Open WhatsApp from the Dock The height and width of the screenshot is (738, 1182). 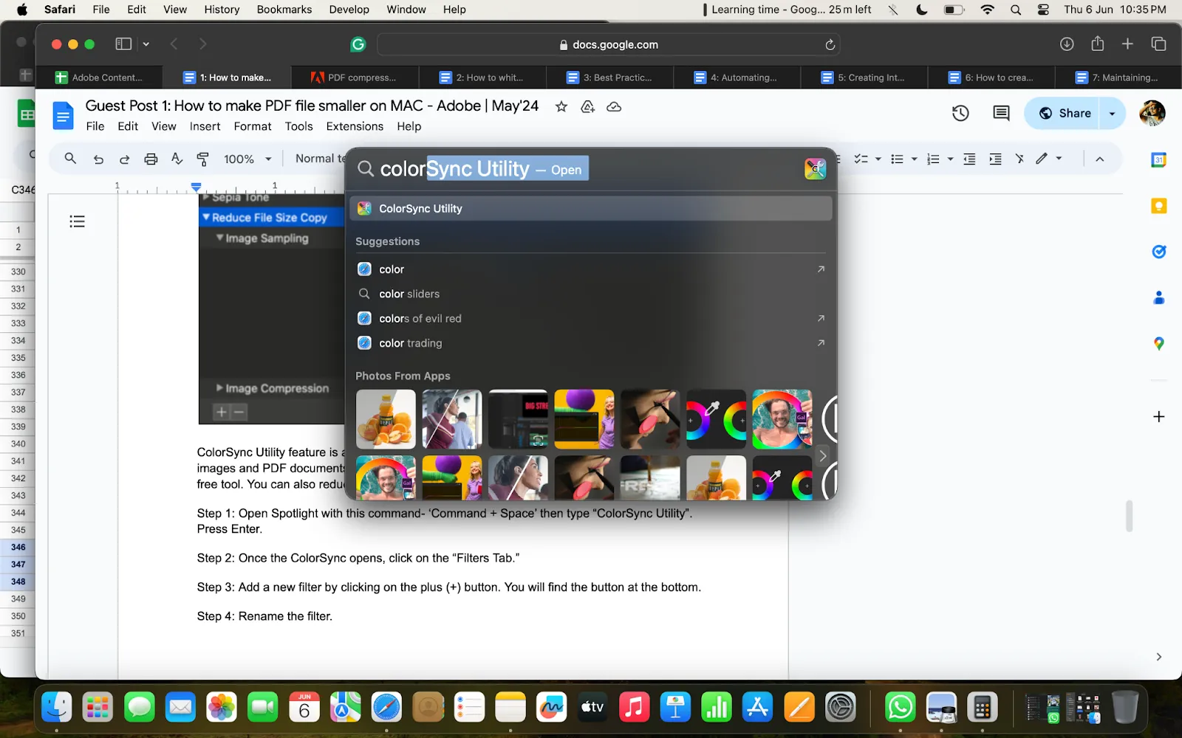[x=901, y=708]
